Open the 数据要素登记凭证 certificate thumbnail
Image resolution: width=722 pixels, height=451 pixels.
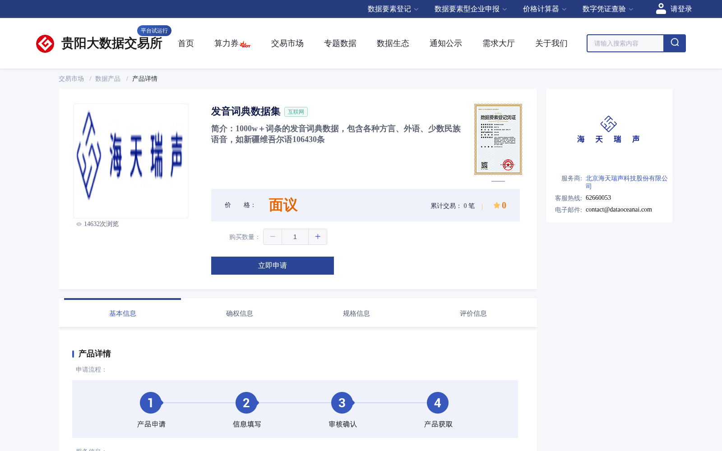tap(498, 139)
